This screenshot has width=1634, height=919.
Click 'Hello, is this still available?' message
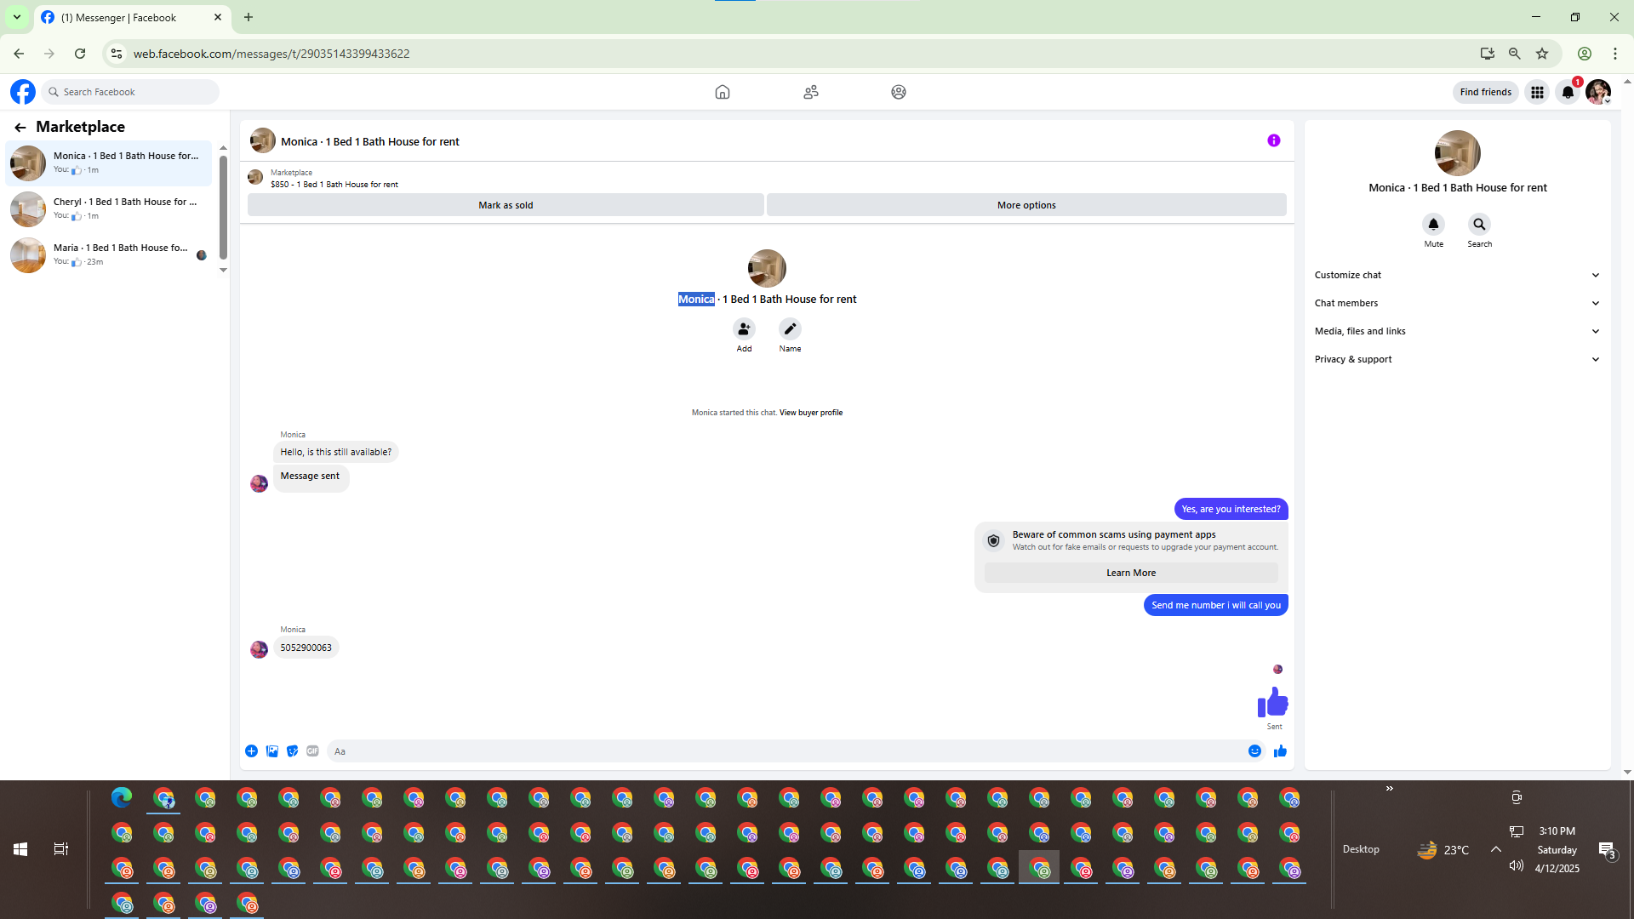(x=336, y=452)
